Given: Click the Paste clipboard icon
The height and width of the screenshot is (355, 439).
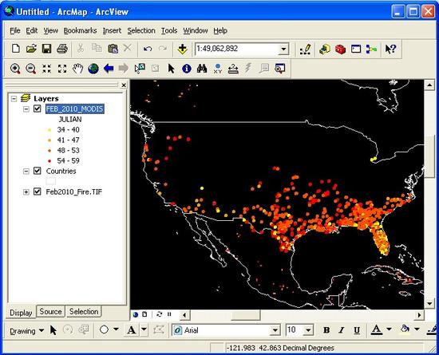Looking at the screenshot, I should [113, 49].
